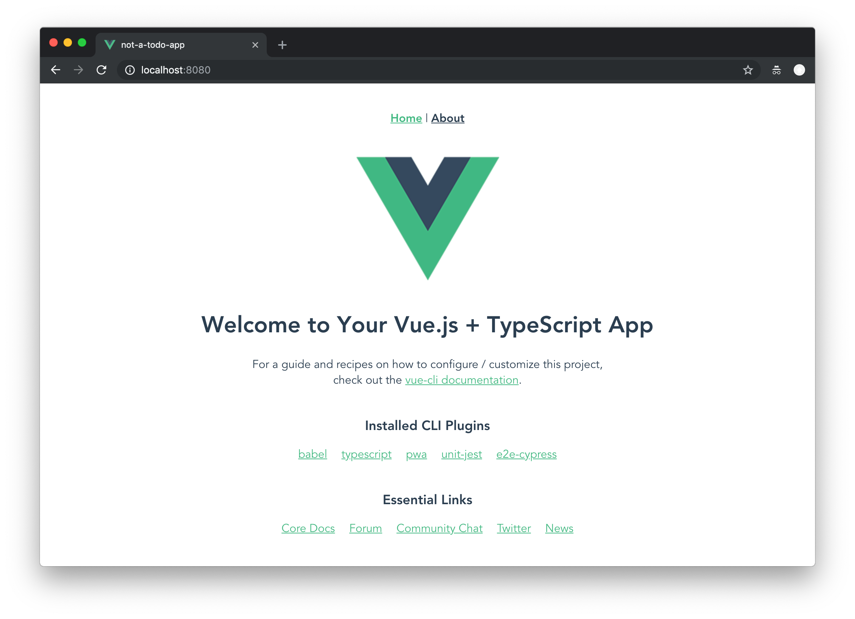The image size is (855, 619).
Task: Click the site info icon
Action: tap(130, 70)
